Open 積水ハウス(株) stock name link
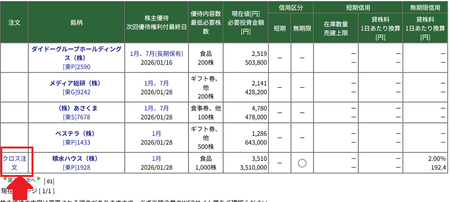This screenshot has height=202, width=451. click(76, 159)
